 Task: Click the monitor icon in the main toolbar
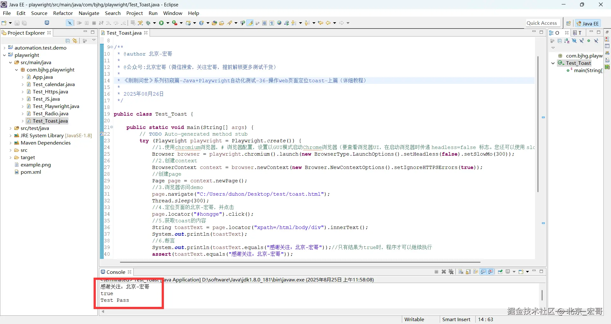47,23
